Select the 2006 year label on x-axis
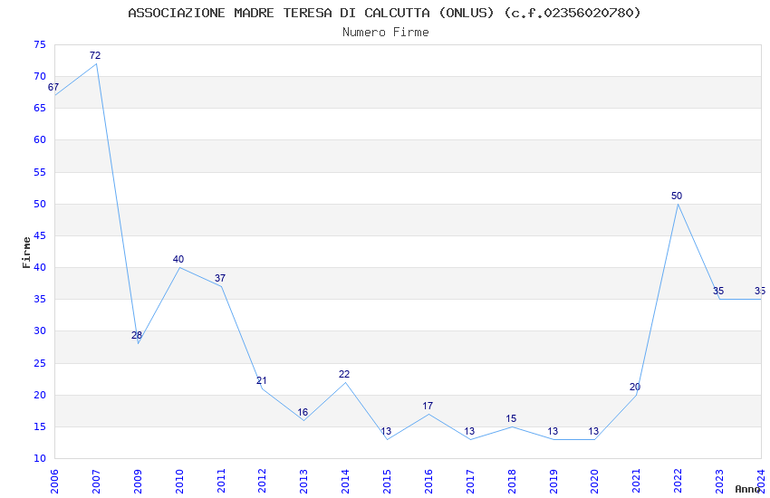 pos(54,482)
